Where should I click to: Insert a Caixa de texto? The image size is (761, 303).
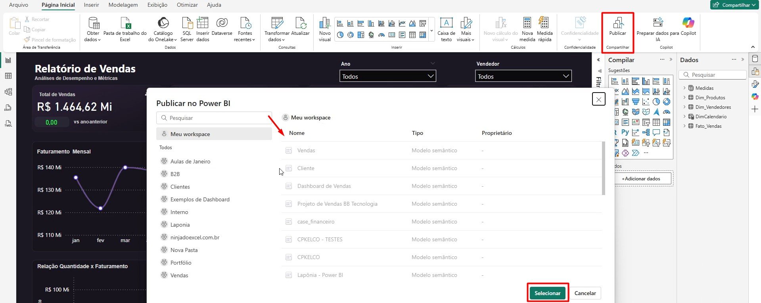click(x=446, y=29)
